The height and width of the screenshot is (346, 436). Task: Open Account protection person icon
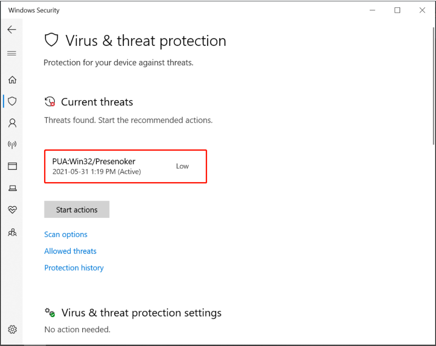[x=12, y=123]
